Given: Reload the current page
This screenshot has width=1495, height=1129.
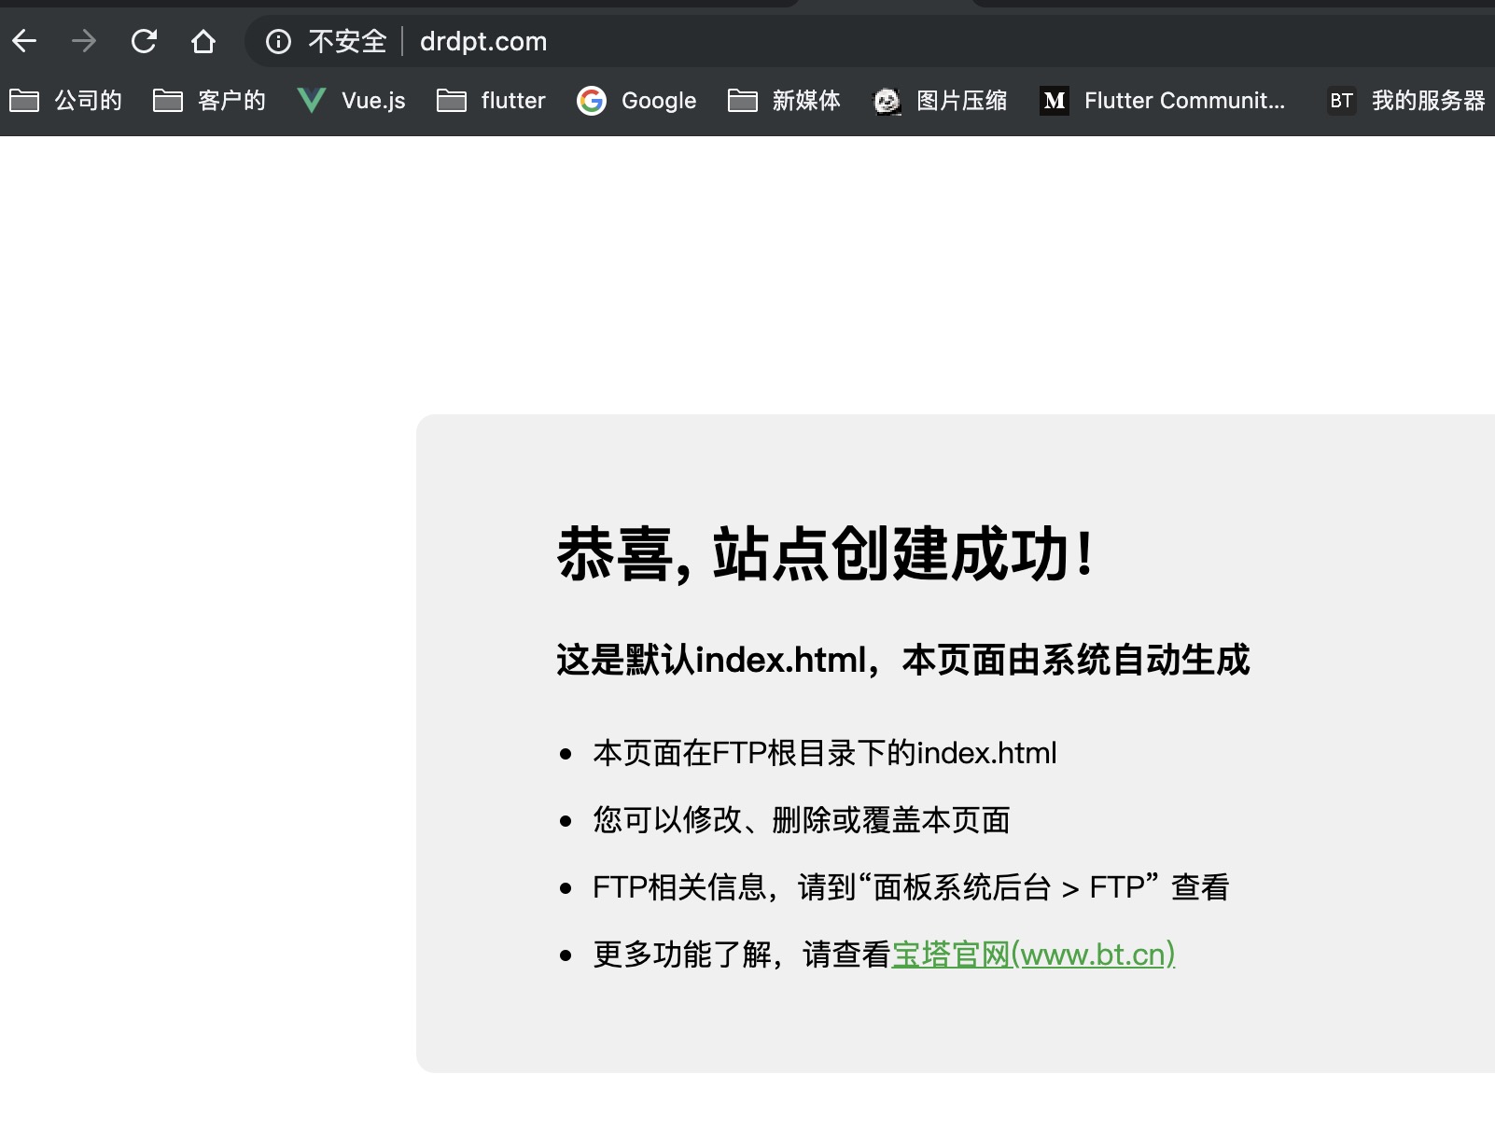Looking at the screenshot, I should click(x=144, y=41).
